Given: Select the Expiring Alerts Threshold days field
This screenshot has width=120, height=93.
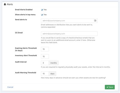Looking at the screenshot, I should [x=45, y=49].
